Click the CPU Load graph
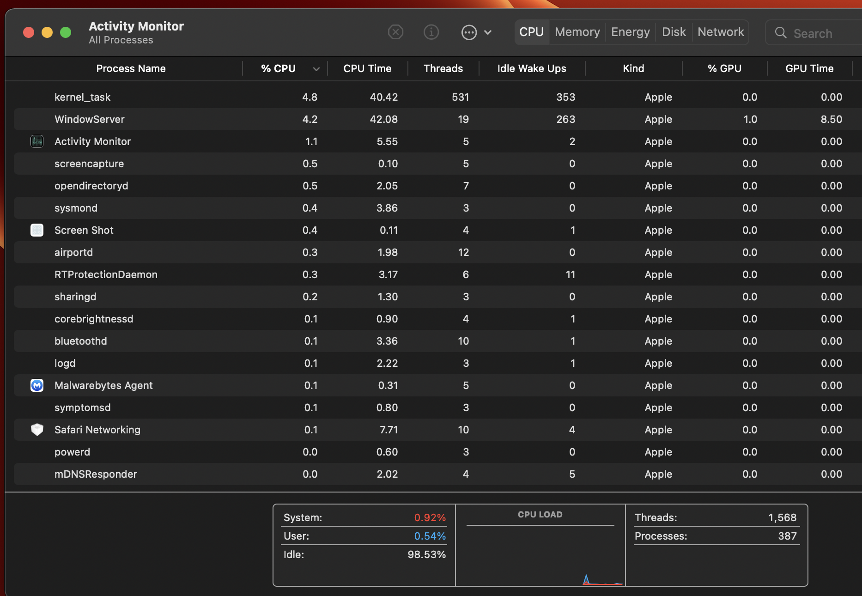Image resolution: width=862 pixels, height=596 pixels. (540, 554)
